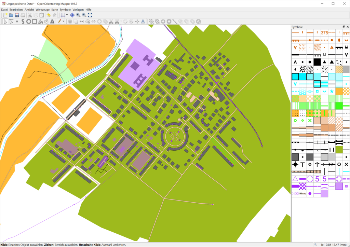Select the Edit objects arrow tool
Viewport: 350px width, 247px height.
click(5, 22)
